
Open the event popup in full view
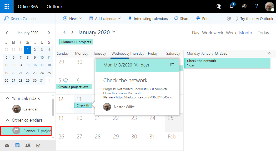click(172, 65)
